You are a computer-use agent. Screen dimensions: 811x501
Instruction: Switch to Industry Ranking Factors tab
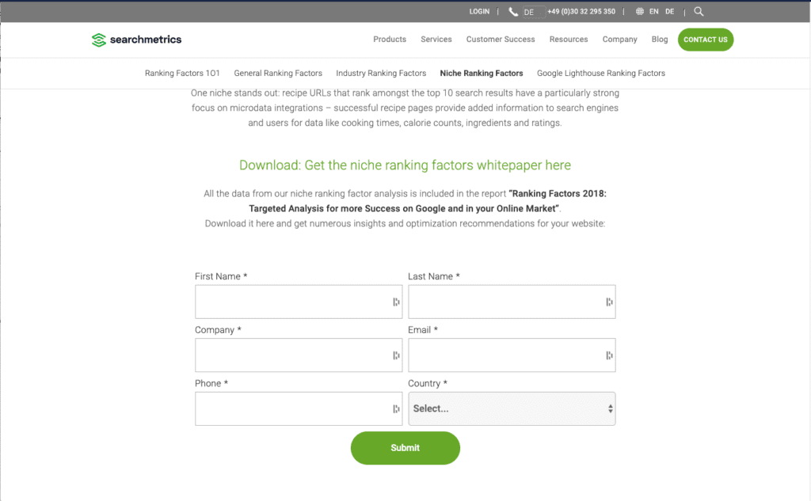point(381,74)
